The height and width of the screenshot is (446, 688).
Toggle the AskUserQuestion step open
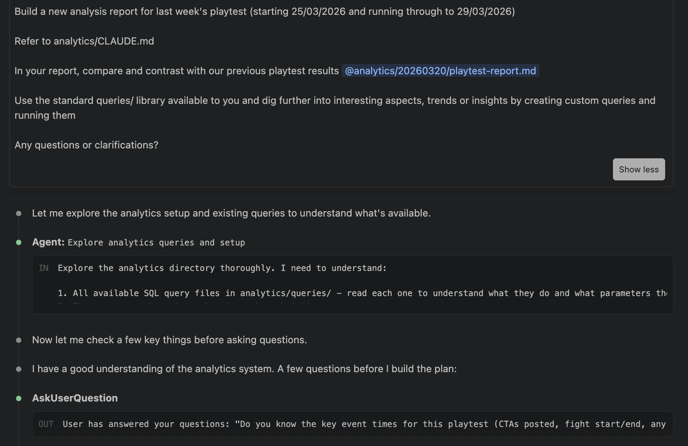[75, 398]
